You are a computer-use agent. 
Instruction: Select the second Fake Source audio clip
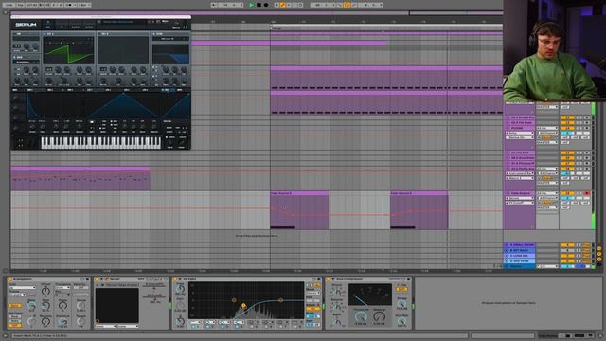tap(419, 210)
